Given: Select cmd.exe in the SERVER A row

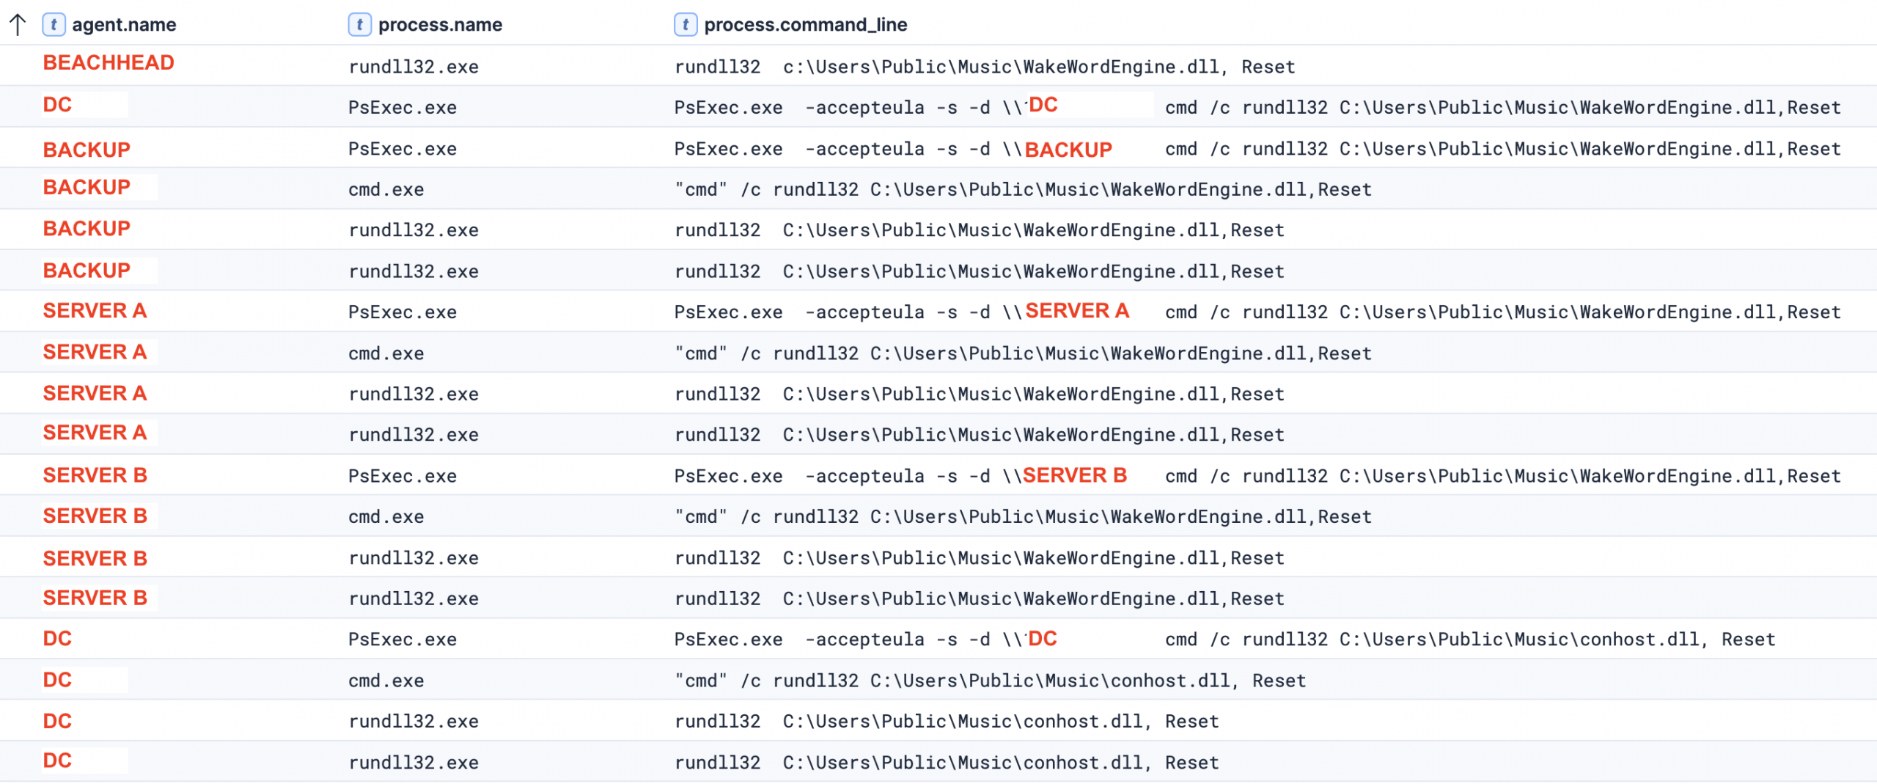Looking at the screenshot, I should click(386, 354).
